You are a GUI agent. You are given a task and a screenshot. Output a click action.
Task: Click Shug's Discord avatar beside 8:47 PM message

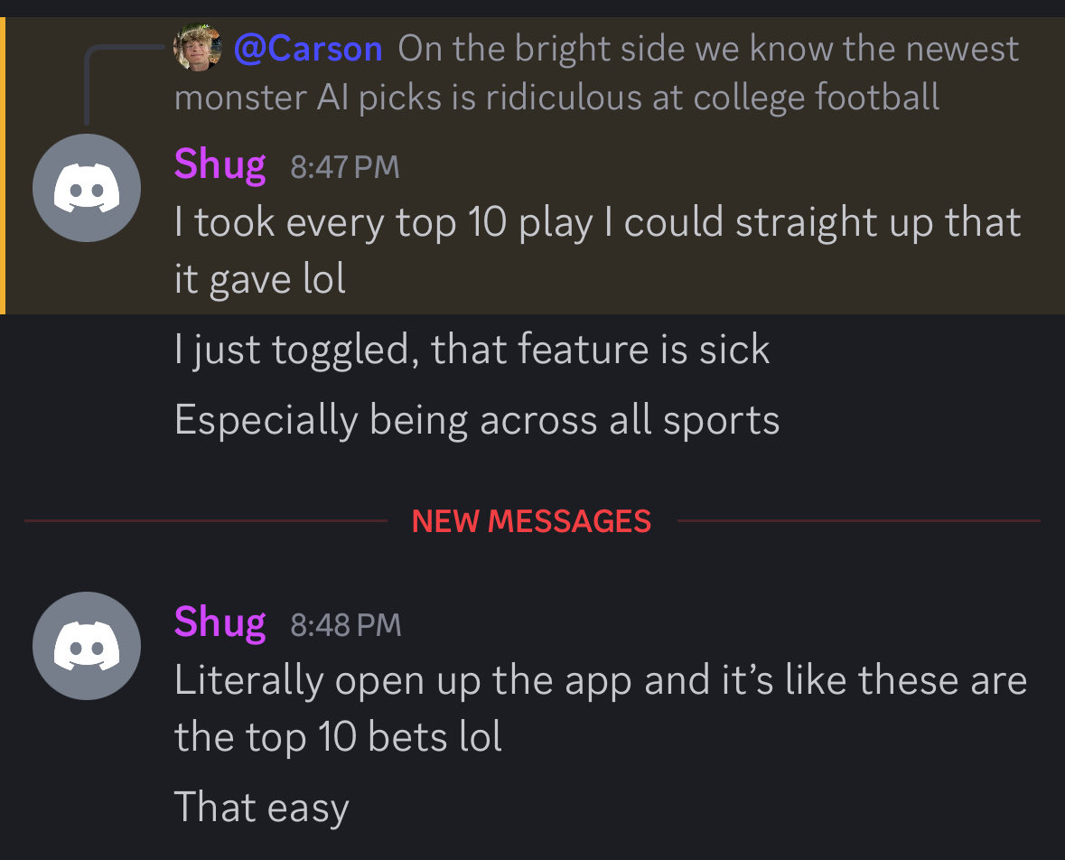tap(87, 188)
